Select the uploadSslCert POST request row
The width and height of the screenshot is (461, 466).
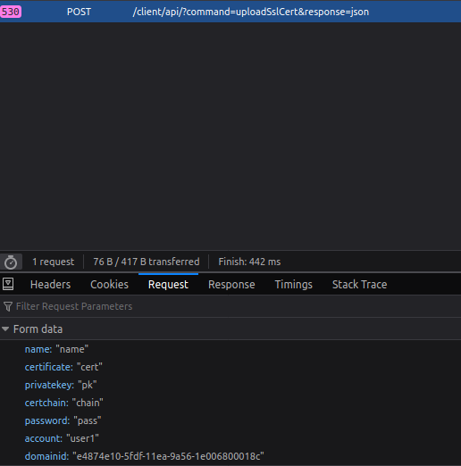click(x=230, y=12)
